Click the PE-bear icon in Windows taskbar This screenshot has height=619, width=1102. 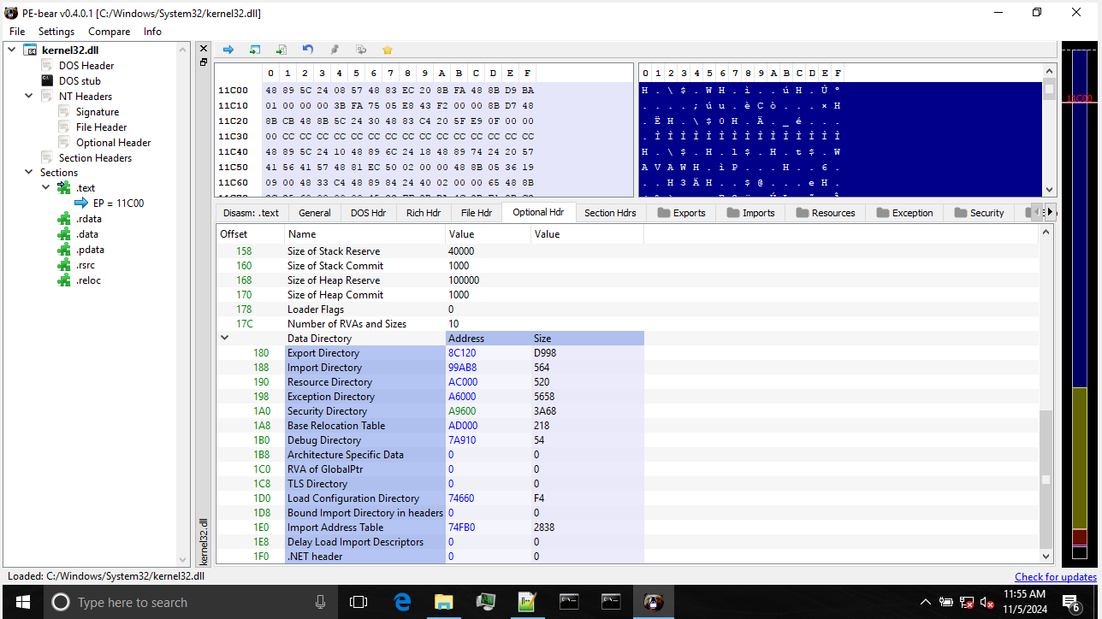pos(654,602)
